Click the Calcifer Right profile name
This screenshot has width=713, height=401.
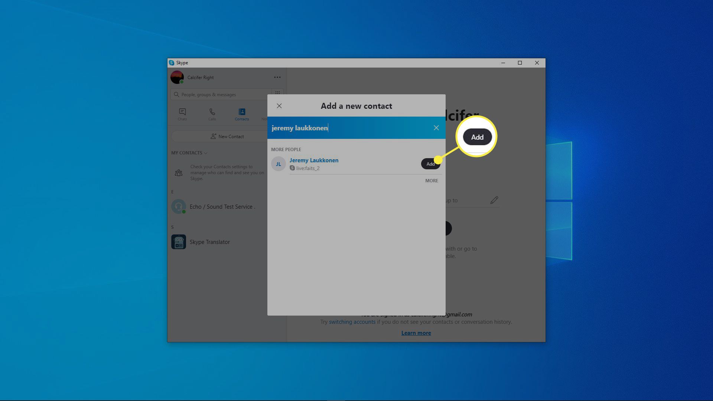pos(201,78)
